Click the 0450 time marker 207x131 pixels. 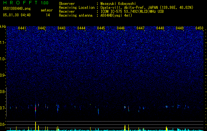199,28
